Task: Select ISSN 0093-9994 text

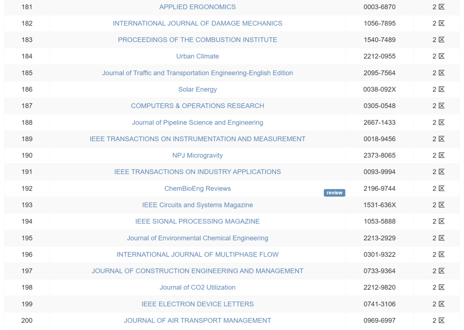Action: point(379,172)
